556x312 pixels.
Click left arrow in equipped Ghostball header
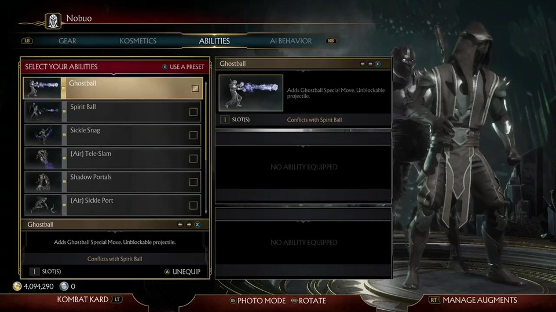coord(363,64)
